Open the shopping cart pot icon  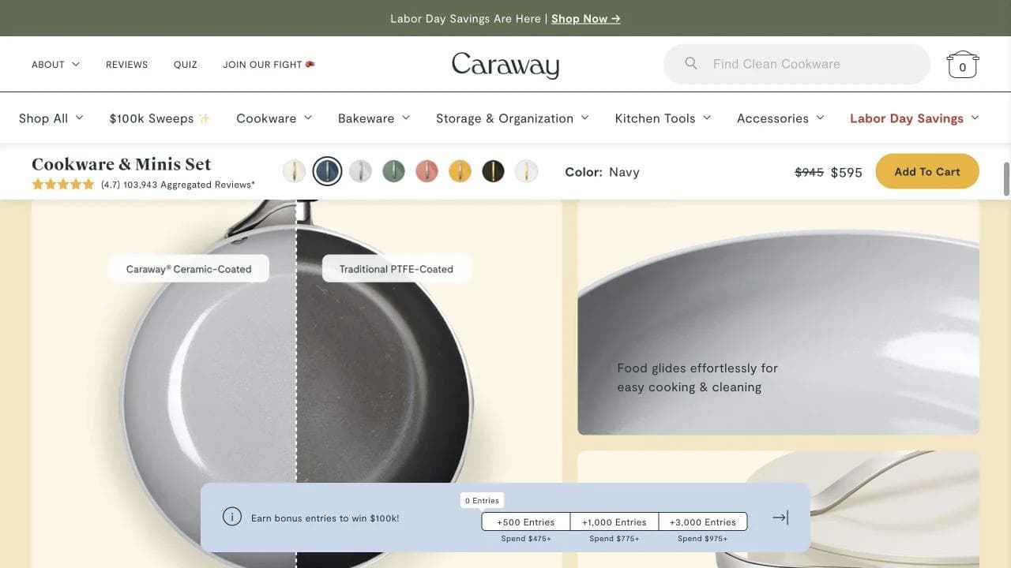963,64
